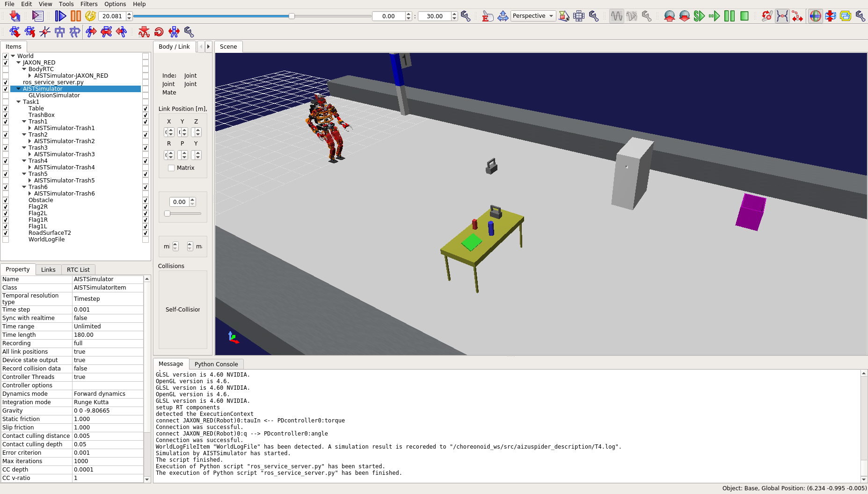
Task: Click restore initial state globe down-arrow icon
Action: click(684, 16)
